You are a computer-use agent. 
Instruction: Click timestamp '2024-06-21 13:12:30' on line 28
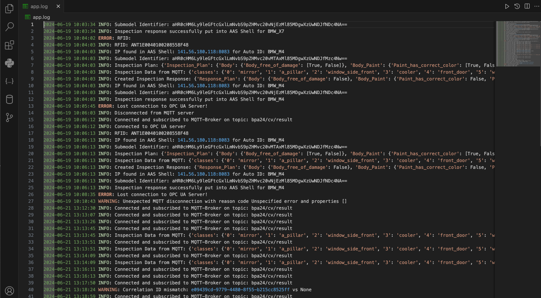pyautogui.click(x=69, y=208)
